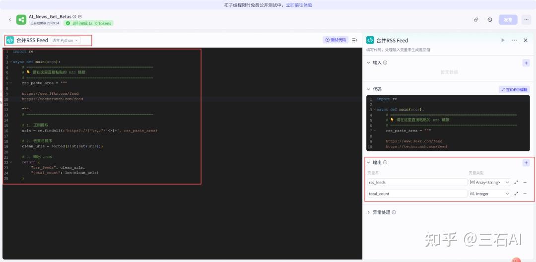536x262 pixels.
Task: Expand the total_count variable editor
Action: point(516,194)
